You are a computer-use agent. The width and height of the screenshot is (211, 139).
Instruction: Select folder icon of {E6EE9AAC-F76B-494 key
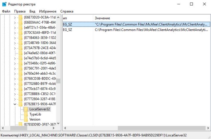[x=20, y=23]
